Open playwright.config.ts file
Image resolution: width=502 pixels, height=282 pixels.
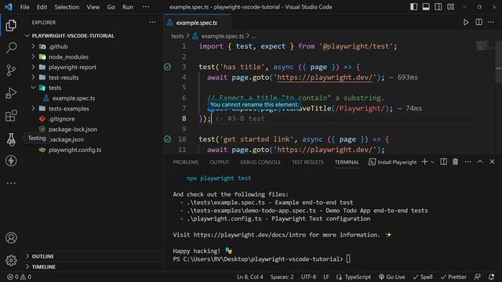coord(75,150)
